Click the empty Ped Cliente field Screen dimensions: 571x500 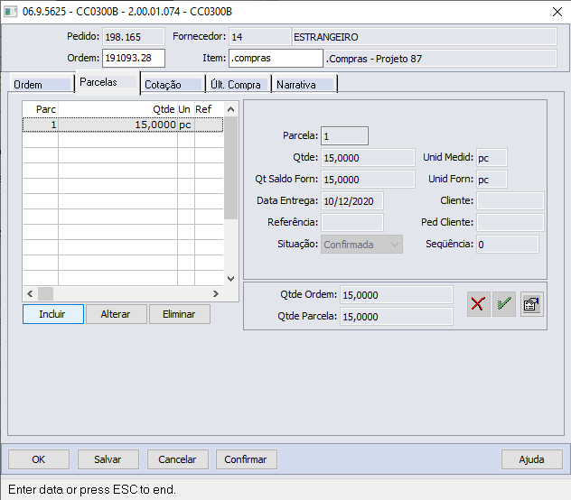tap(510, 222)
